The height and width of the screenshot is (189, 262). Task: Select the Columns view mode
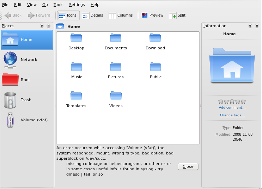click(x=121, y=15)
